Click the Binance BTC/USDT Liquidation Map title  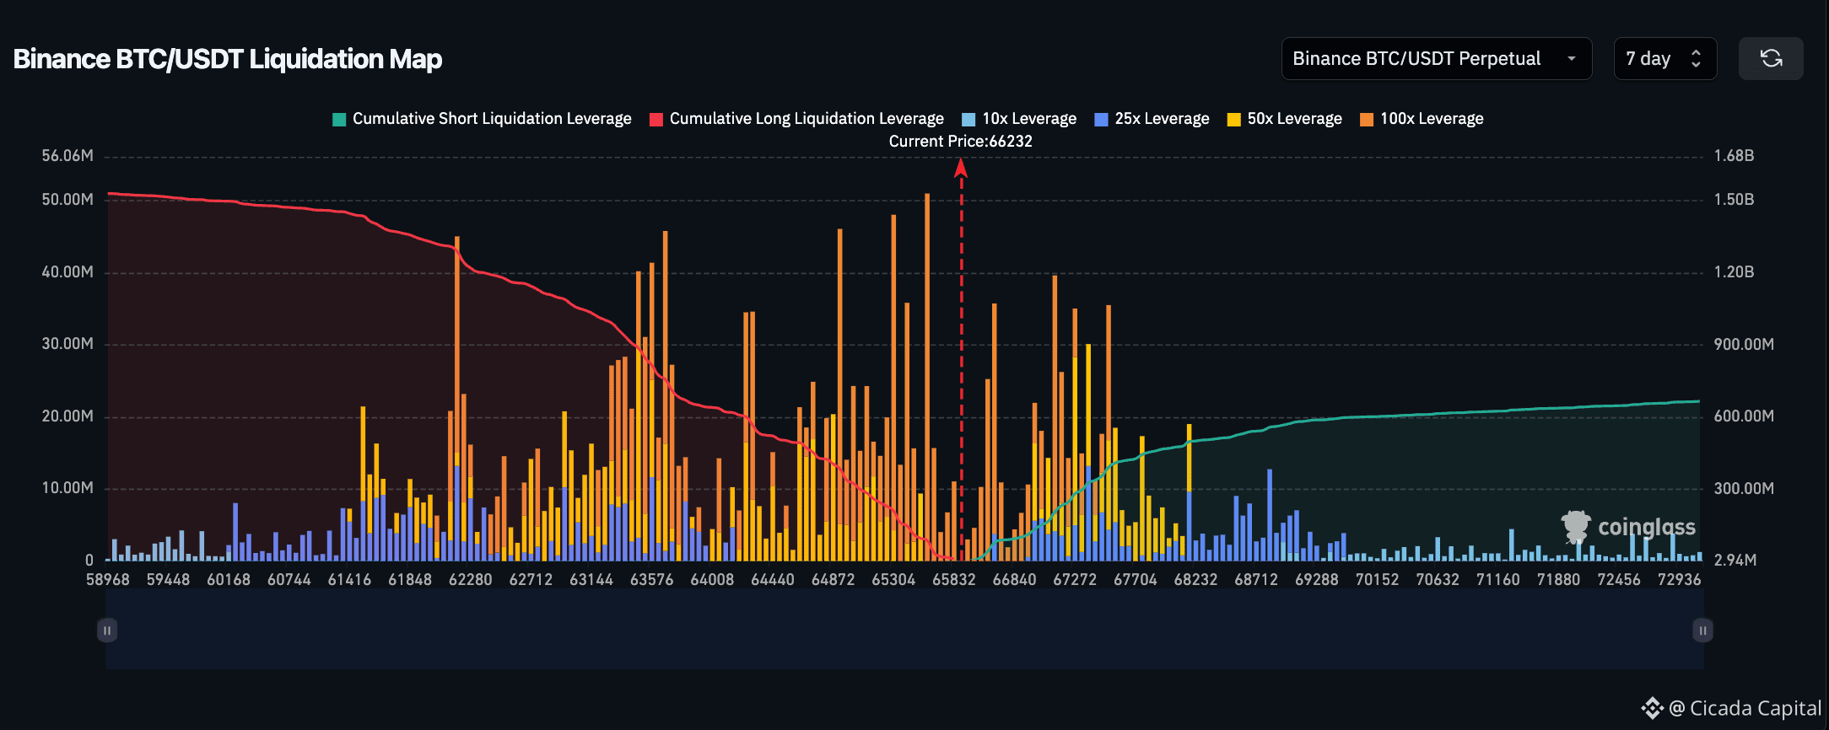tap(228, 59)
